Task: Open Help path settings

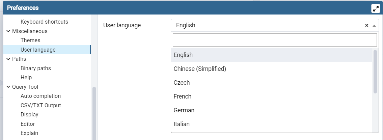Action: click(26, 78)
